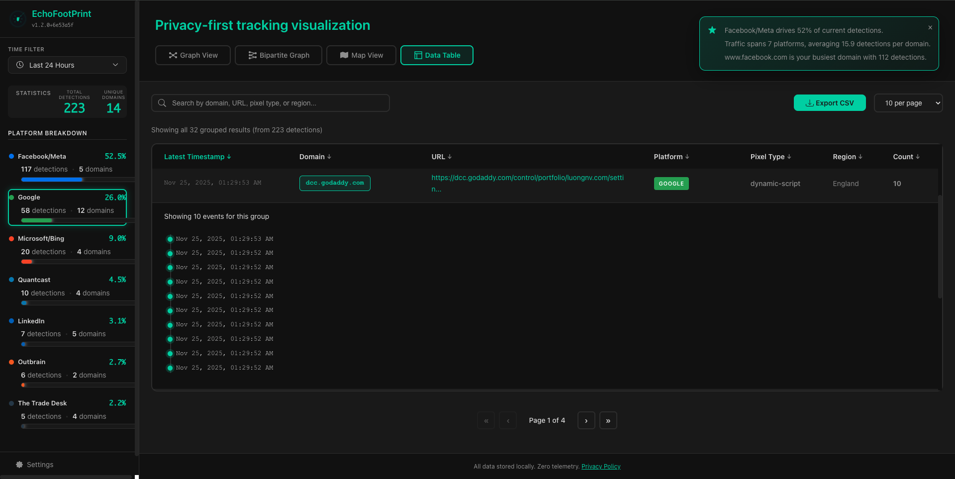Switch to the Bipartite Graph tab
The width and height of the screenshot is (955, 479).
point(278,55)
